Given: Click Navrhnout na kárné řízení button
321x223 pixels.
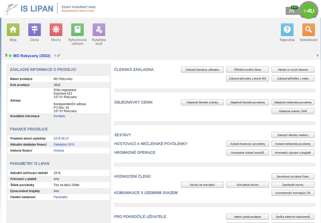Looking at the screenshot, I should point(293,176).
